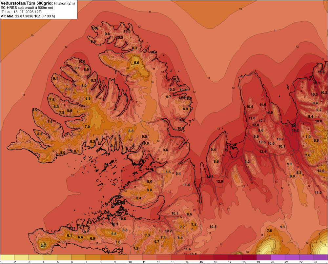
Task: Click the temperature value 7.0
Action: [87, 127]
